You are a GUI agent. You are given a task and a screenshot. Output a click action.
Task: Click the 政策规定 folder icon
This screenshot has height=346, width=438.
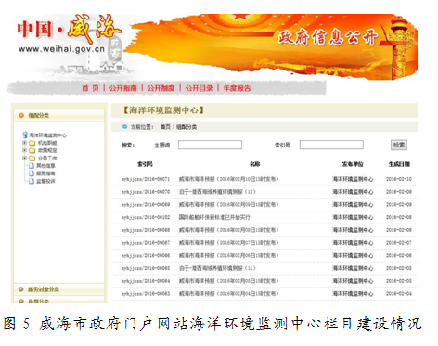coord(32,150)
